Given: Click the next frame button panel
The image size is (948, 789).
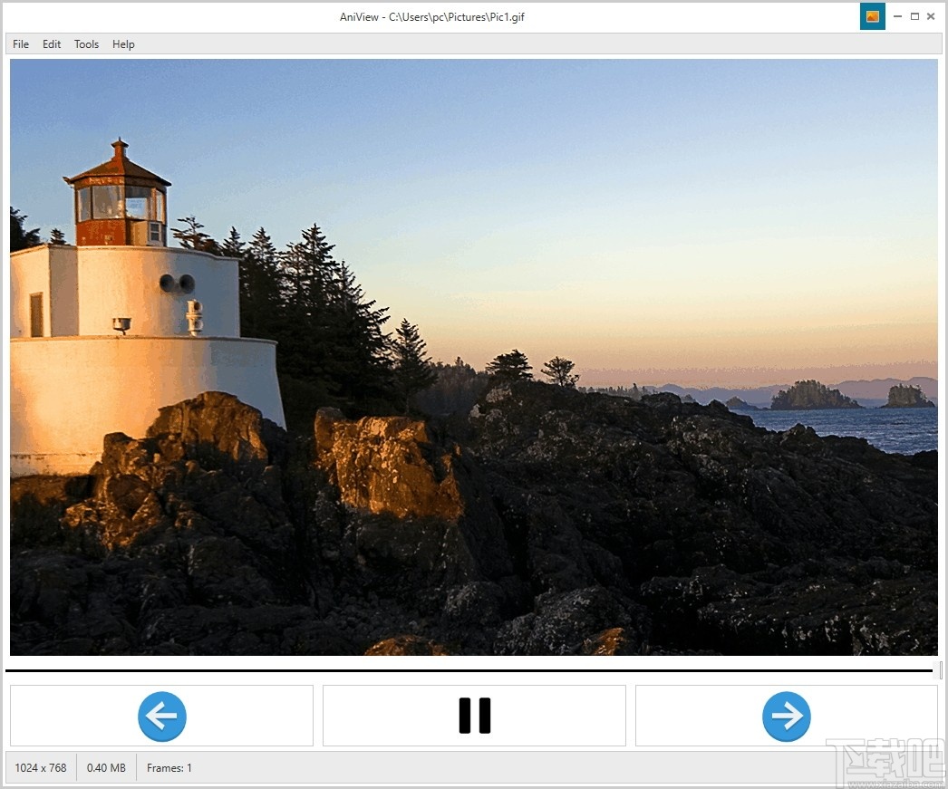Looking at the screenshot, I should tap(786, 716).
